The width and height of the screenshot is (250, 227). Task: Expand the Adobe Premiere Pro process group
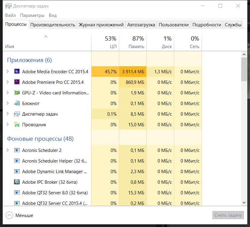8,82
